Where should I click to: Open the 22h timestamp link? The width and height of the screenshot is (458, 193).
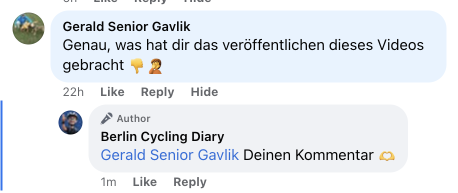coord(73,92)
